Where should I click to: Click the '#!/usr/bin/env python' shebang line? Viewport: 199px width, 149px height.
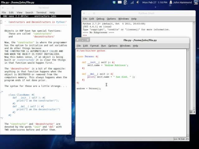coord(91,51)
